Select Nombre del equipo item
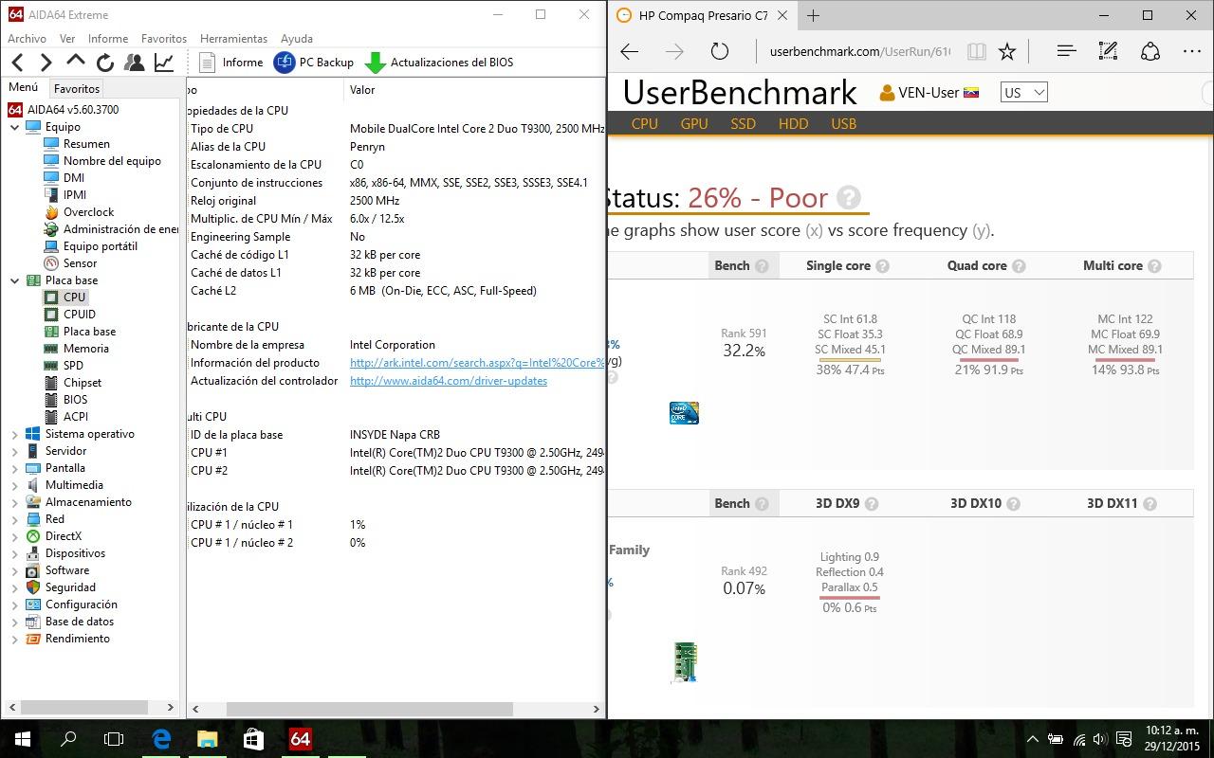 [x=112, y=161]
